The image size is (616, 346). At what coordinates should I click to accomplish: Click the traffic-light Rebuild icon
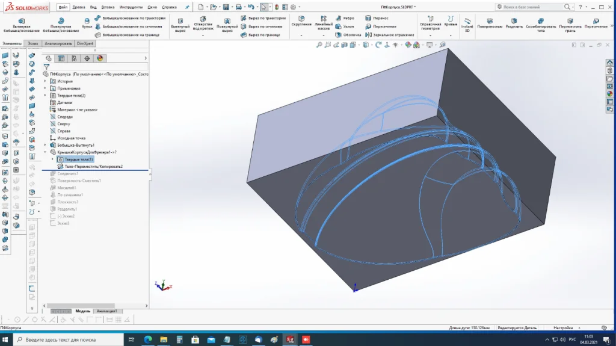(x=277, y=7)
